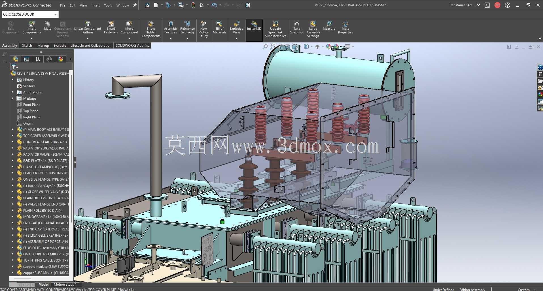
Task: Expand the buchholz relay node
Action: tap(12, 186)
